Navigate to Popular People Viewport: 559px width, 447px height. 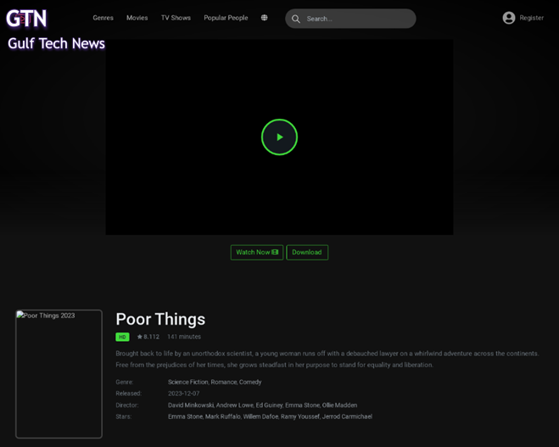[226, 18]
